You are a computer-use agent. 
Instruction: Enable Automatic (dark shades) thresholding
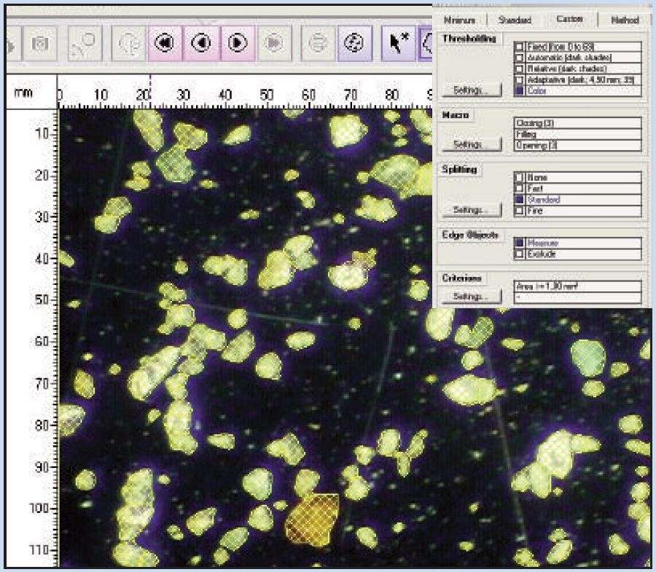tap(519, 58)
